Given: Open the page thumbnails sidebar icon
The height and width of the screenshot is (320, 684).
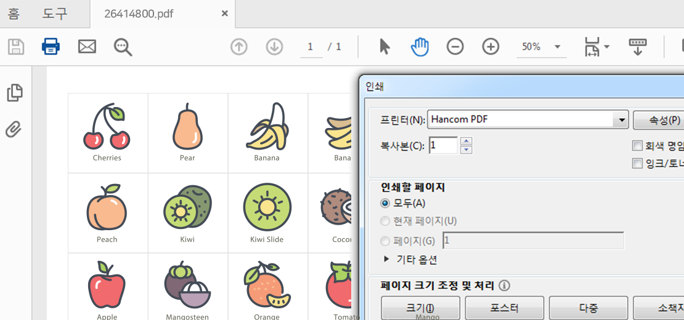Looking at the screenshot, I should (15, 92).
